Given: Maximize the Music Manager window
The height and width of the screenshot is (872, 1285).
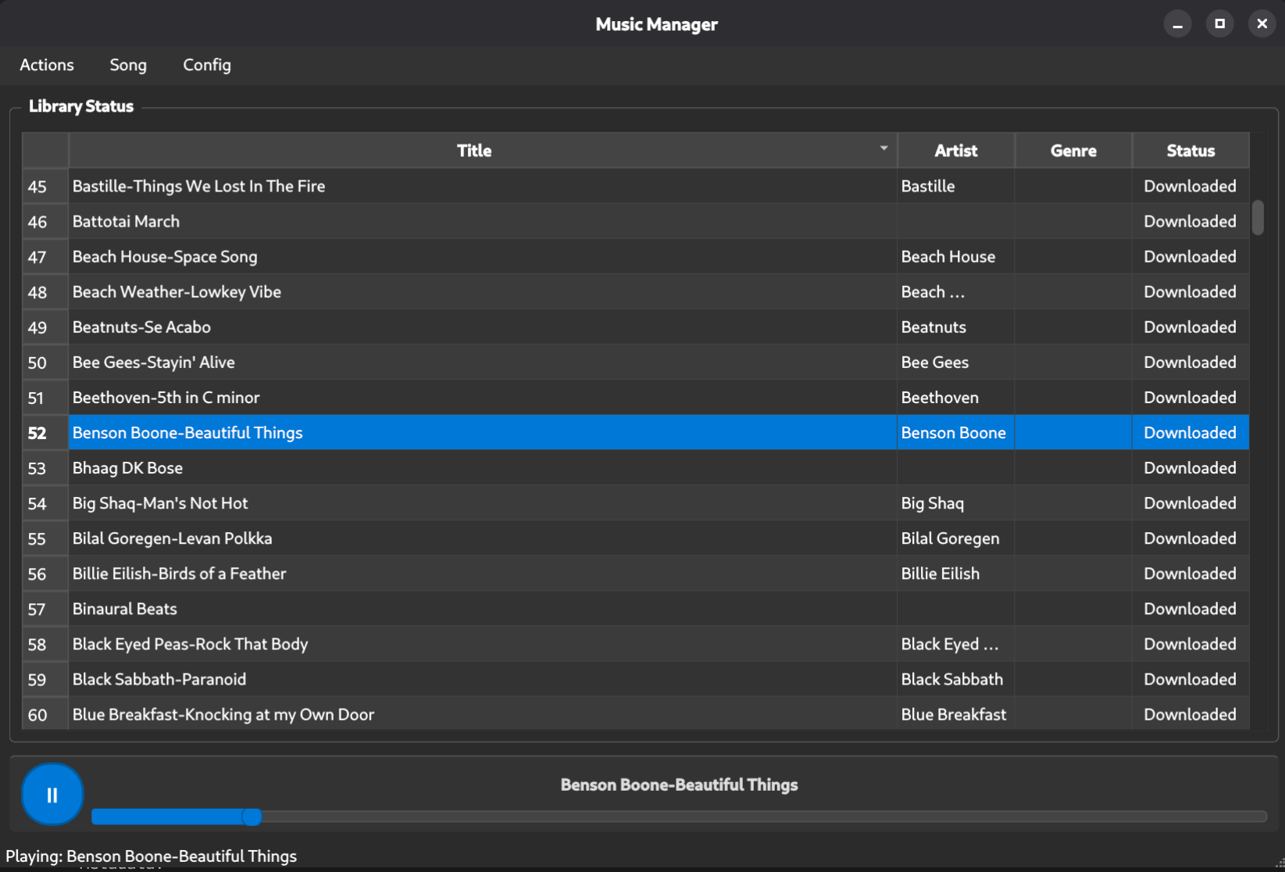Looking at the screenshot, I should 1219,24.
